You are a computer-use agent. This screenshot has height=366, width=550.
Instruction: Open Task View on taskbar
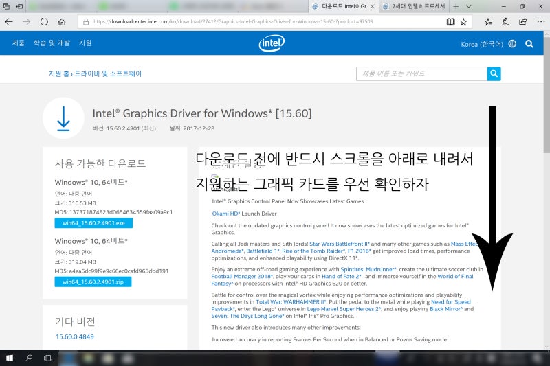[x=48, y=358]
